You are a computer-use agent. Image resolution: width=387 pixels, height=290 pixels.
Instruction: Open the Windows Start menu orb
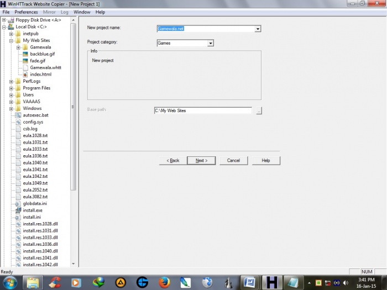pyautogui.click(x=10, y=283)
